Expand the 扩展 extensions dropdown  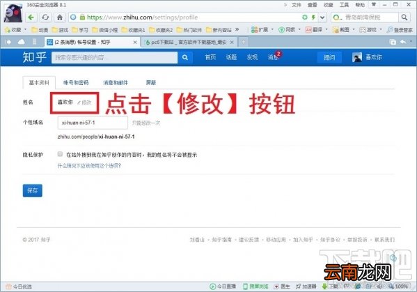[272, 29]
